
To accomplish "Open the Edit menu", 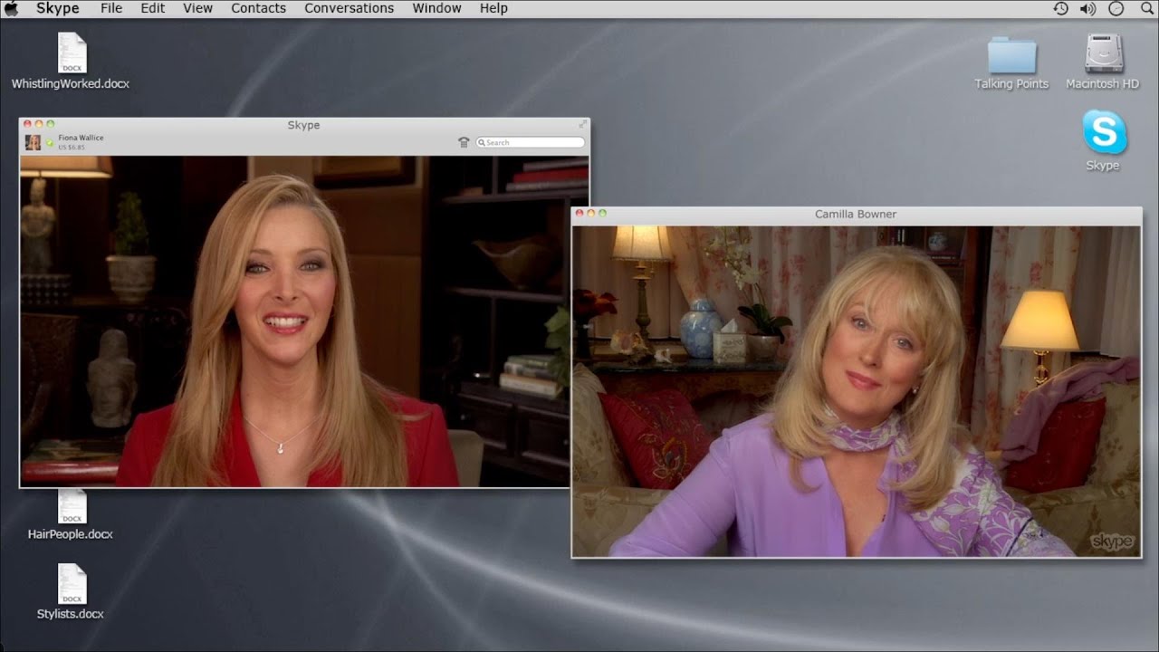I will coord(152,8).
